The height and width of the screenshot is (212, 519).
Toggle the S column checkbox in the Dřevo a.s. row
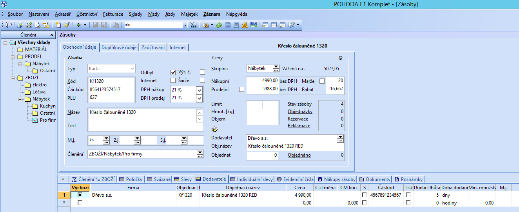tap(365, 195)
